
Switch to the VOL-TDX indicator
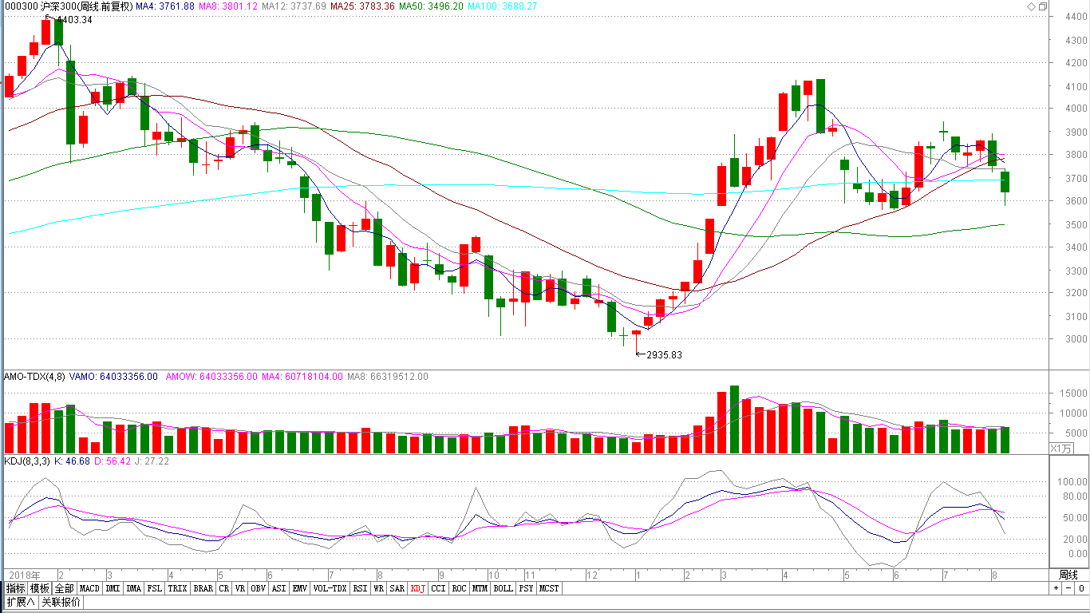coord(330,588)
